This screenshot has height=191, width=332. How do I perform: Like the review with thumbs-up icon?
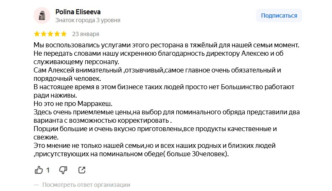pyautogui.click(x=39, y=170)
